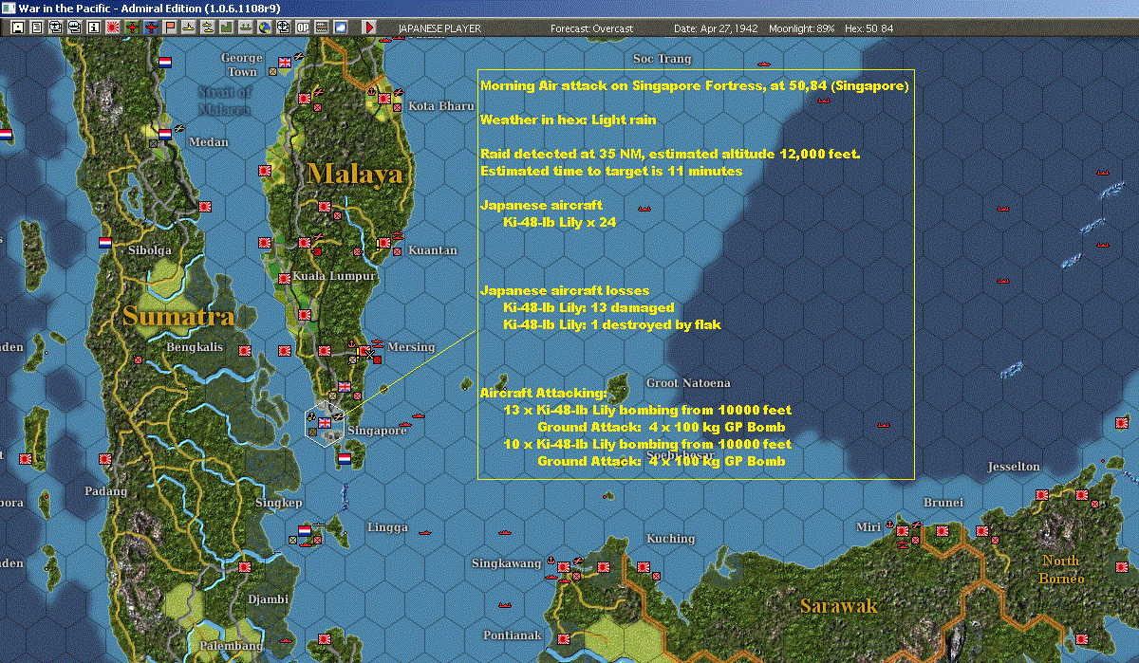This screenshot has height=663, width=1139.
Task: Click 'Ki-48-Ib Lily: 1 destroyed by flak' line
Action: tap(612, 324)
